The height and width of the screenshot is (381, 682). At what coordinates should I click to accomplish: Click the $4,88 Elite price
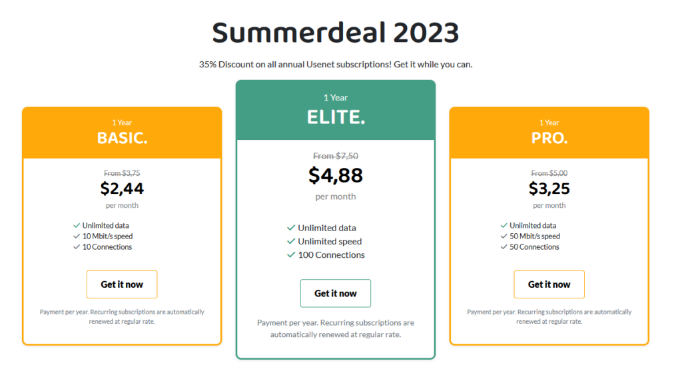coord(336,175)
